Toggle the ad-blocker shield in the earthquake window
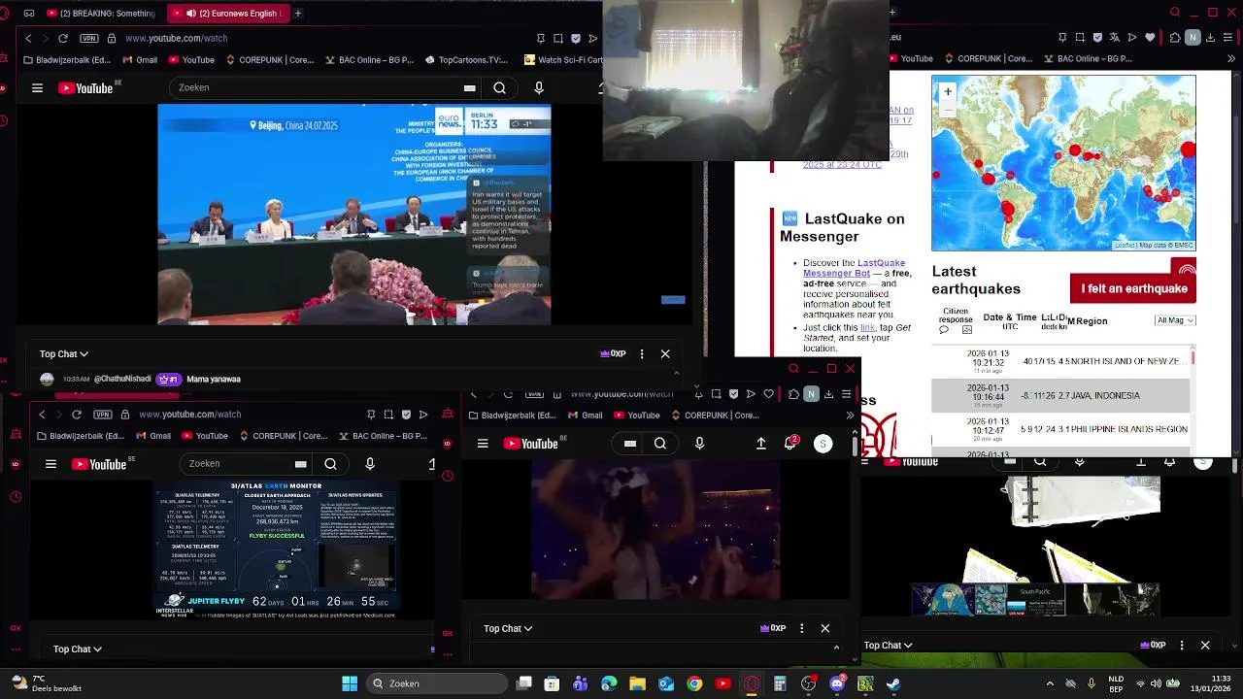This screenshot has height=699, width=1243. click(1097, 38)
